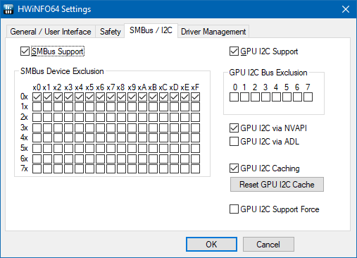Check SMBus exclusion row 1x column x0
The width and height of the screenshot is (357, 258).
coord(37,107)
